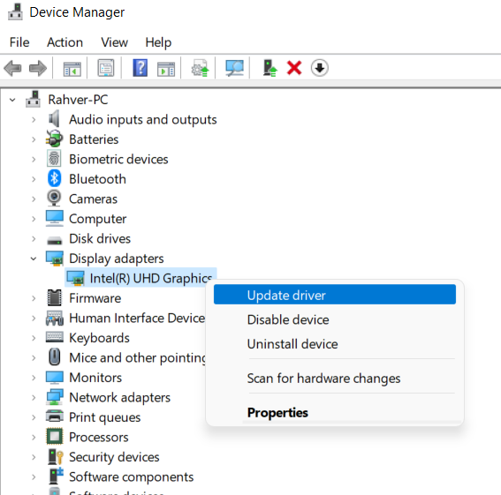The height and width of the screenshot is (495, 501).
Task: Click Update device driver toolbar icon
Action: (200, 68)
